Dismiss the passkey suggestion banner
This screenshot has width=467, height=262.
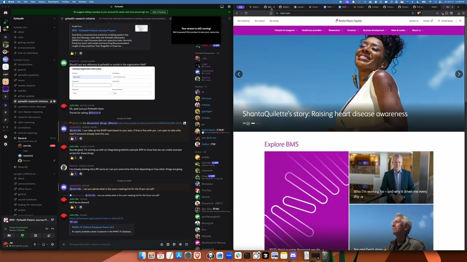[229, 12]
